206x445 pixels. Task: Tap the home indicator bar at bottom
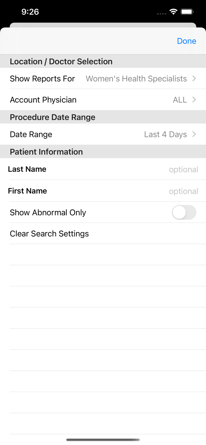(103, 440)
